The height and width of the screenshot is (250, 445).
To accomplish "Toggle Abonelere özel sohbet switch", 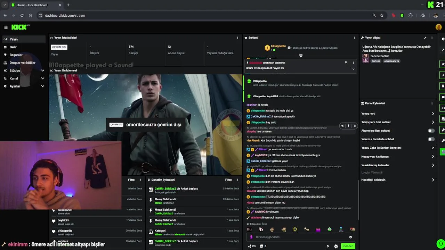I will coord(431,131).
